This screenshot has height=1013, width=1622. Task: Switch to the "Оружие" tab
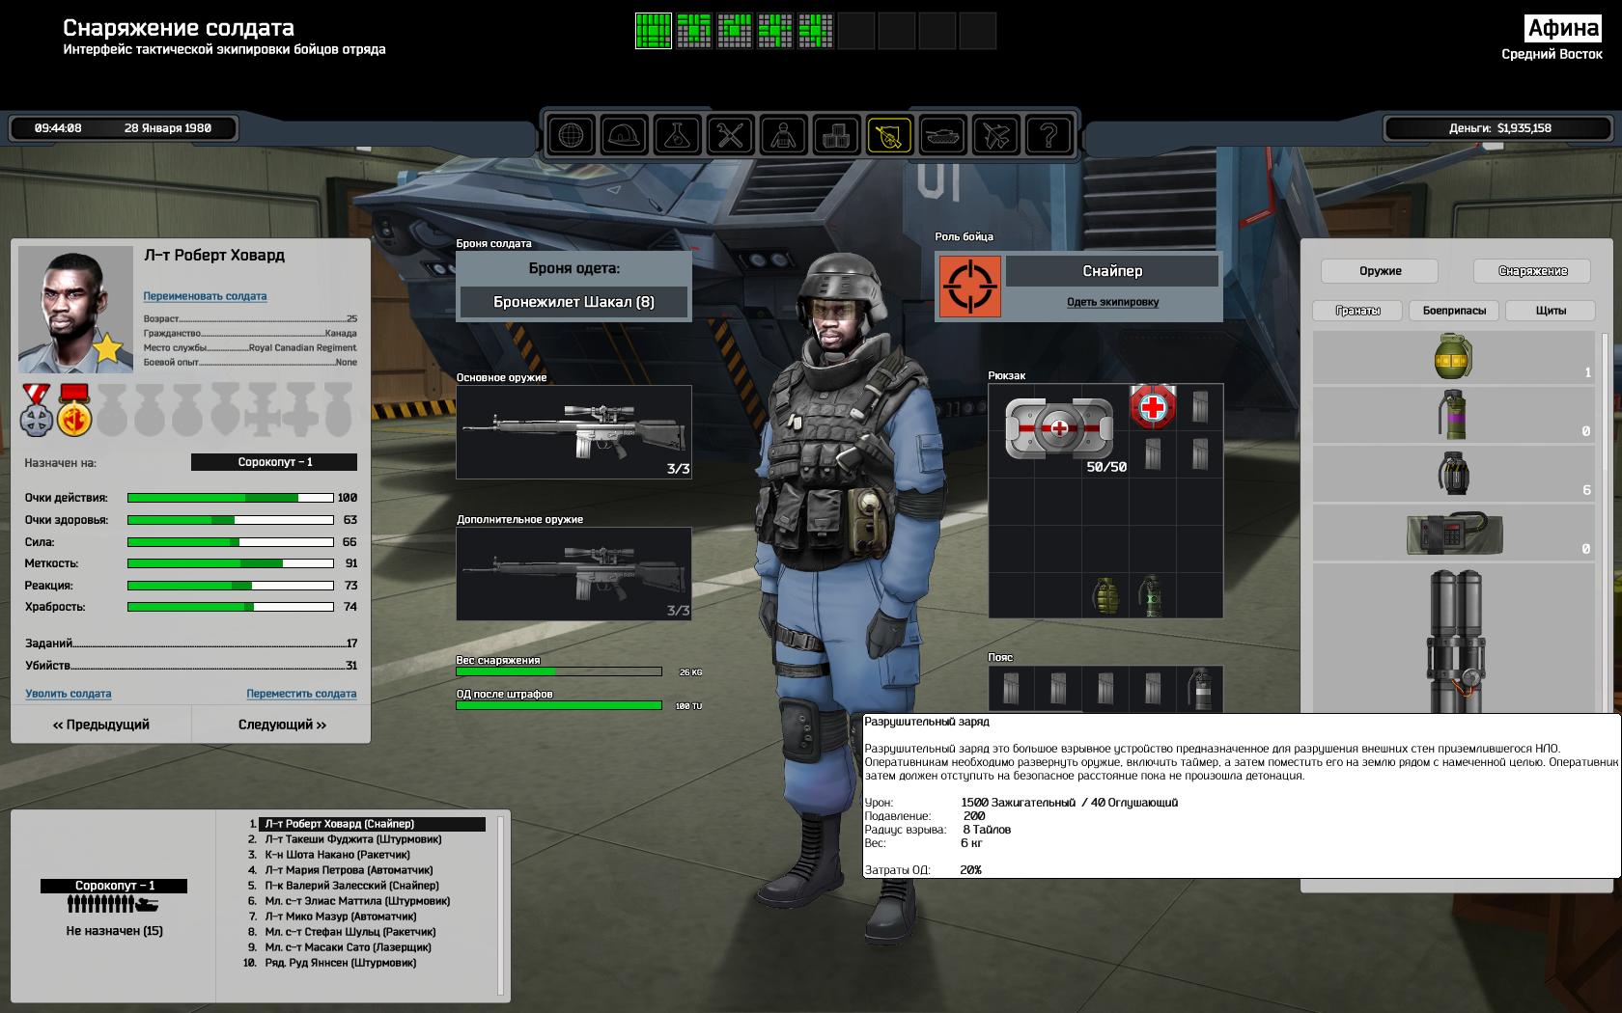[x=1380, y=271]
